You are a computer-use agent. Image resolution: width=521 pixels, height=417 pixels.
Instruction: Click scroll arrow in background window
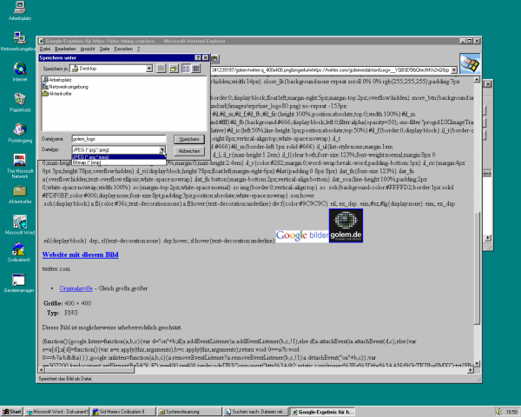click(x=487, y=238)
